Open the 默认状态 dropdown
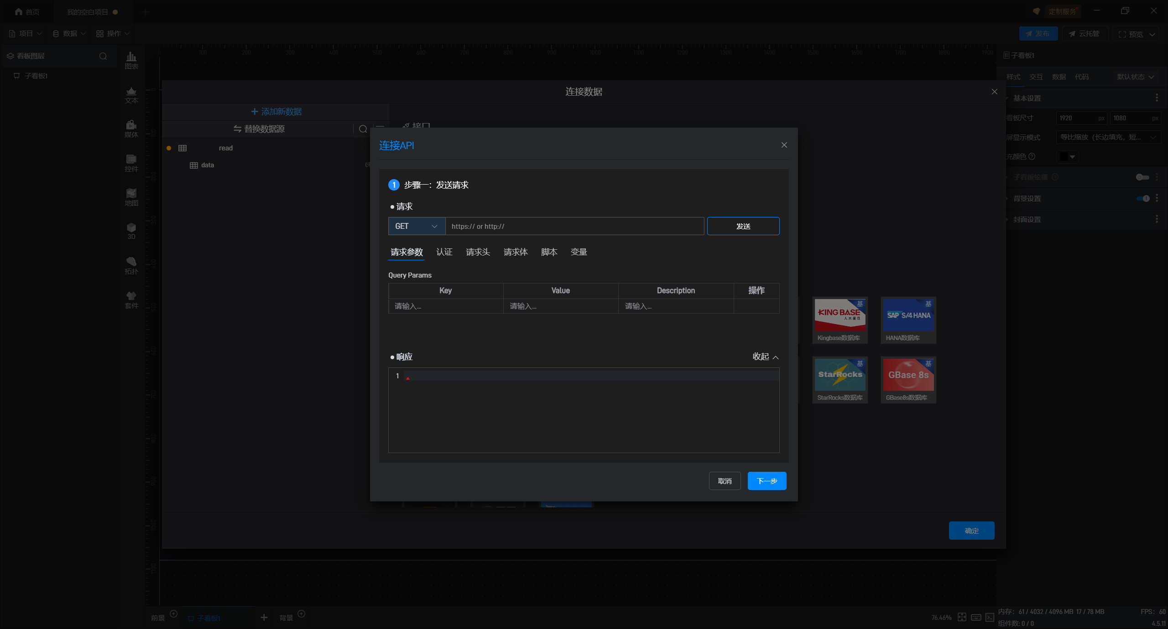Screen dimensions: 1168x629 (1135, 77)
